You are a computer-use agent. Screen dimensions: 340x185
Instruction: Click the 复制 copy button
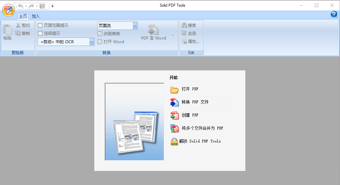click(x=23, y=33)
